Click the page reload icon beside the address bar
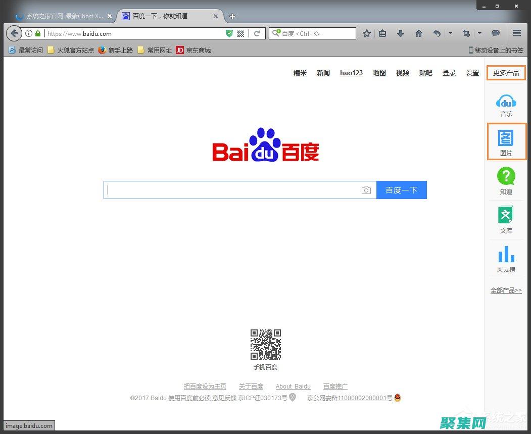 click(257, 33)
